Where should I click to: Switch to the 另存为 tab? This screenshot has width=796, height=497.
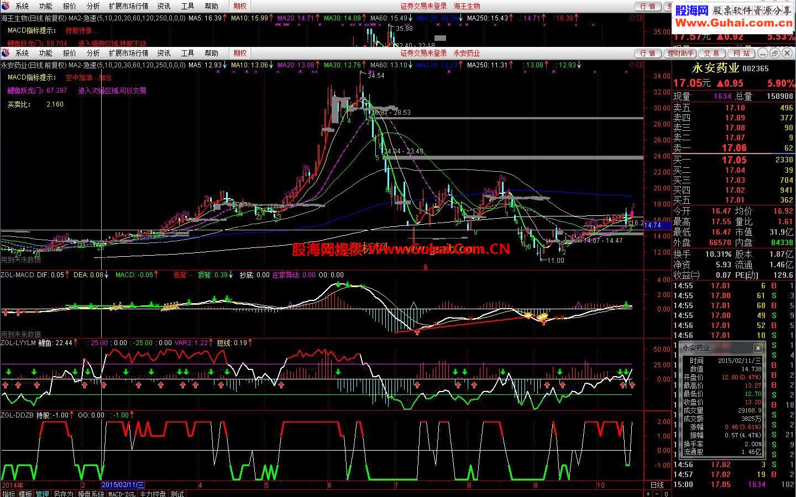pos(64,494)
